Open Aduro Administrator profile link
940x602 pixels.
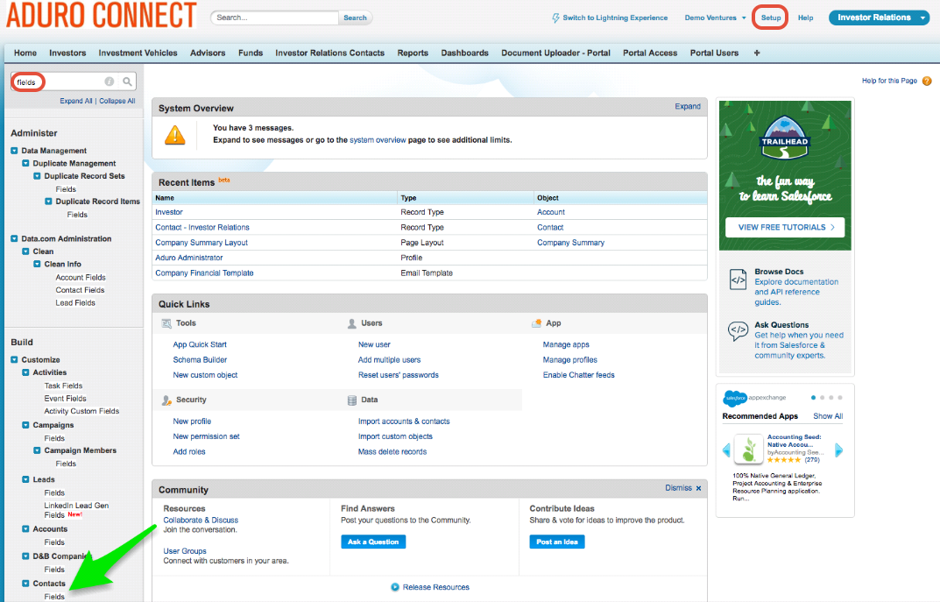tap(189, 258)
